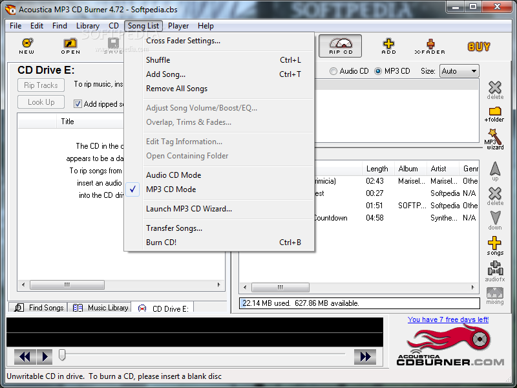Viewport: 517px width, 388px height.
Task: Open the audiofx icon
Action: tap(495, 271)
